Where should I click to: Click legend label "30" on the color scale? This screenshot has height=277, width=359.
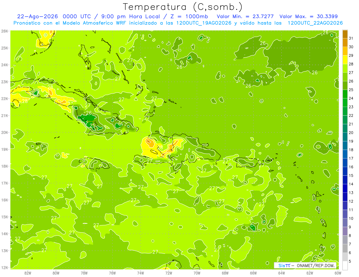351,47
